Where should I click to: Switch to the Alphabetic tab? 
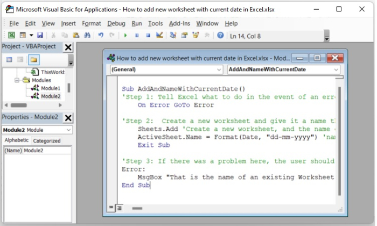(x=17, y=140)
